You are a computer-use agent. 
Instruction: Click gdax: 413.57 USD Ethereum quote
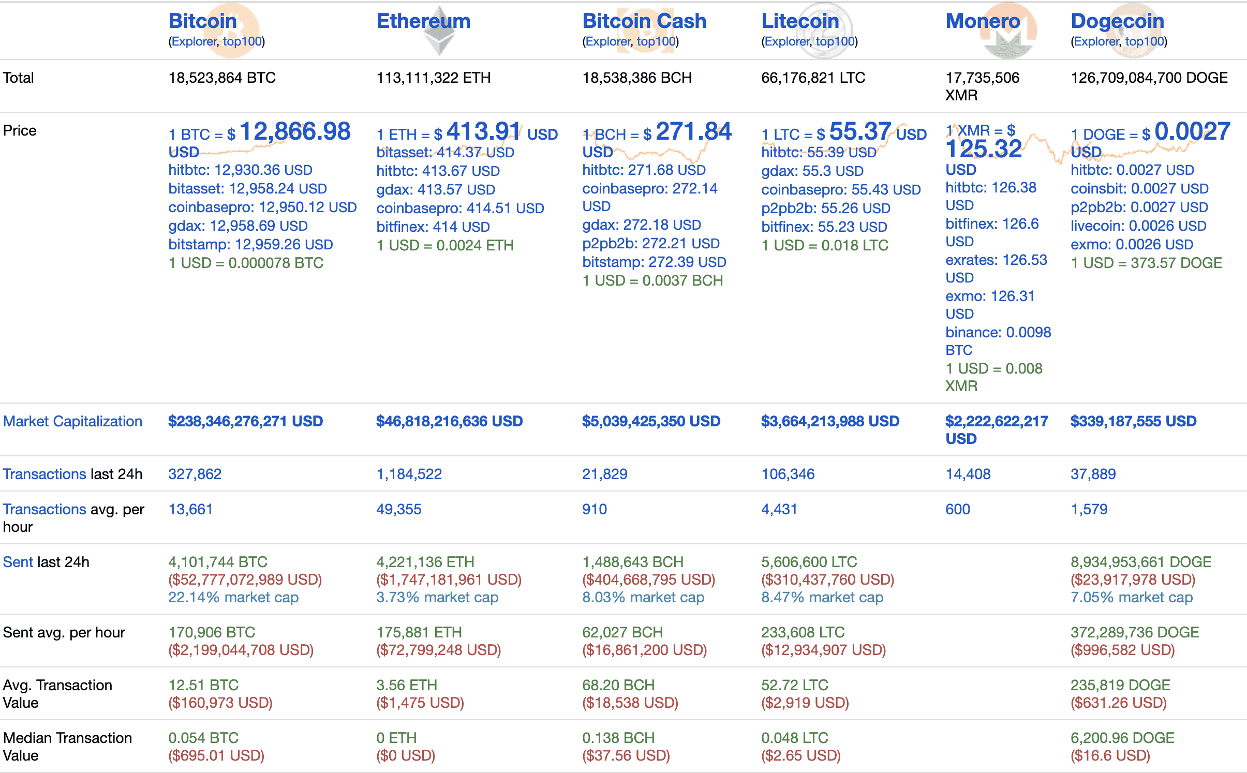click(436, 189)
